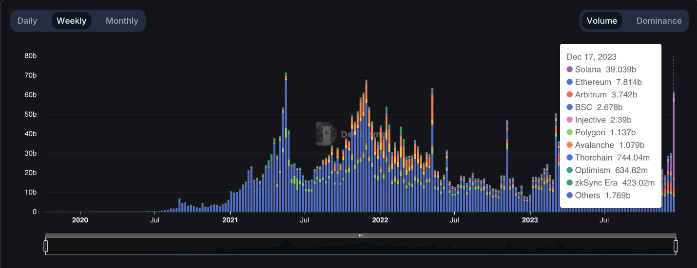Click the green Optimism legend dot

pos(569,171)
